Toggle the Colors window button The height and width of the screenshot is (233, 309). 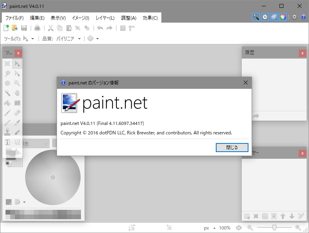[x=283, y=17]
